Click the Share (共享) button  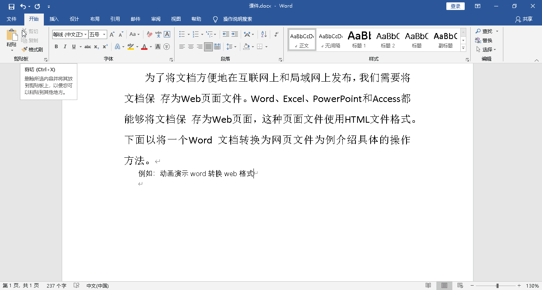524,19
